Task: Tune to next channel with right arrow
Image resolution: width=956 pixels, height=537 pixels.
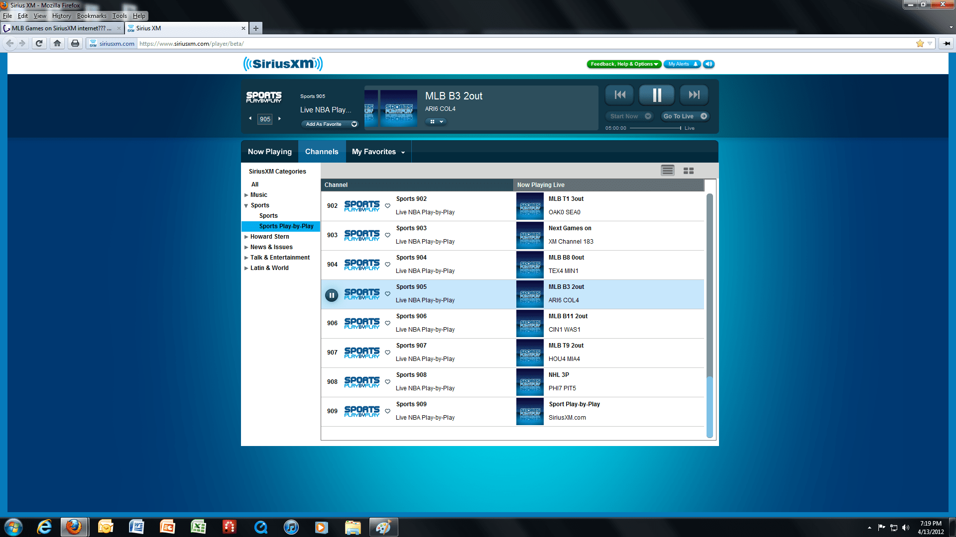Action: (280, 119)
